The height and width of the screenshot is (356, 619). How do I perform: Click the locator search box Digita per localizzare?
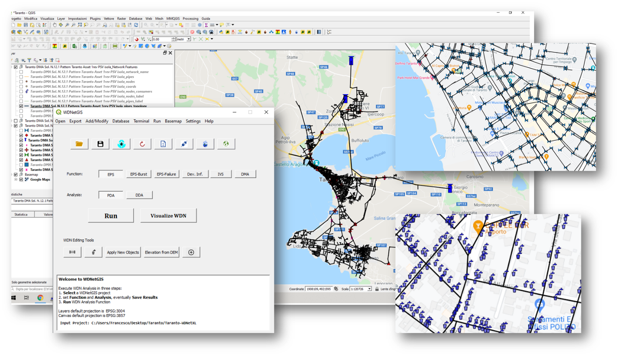(x=33, y=289)
